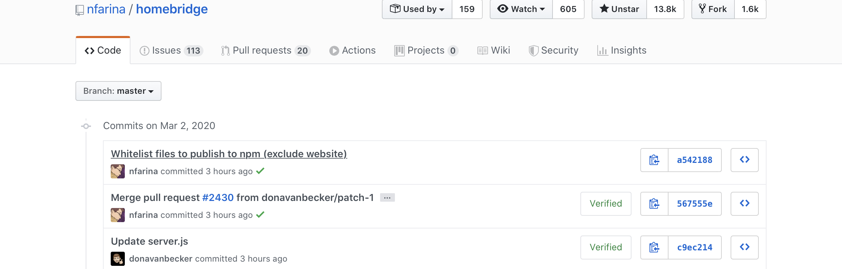
Task: Copy full SHA for commit c9ec214
Action: click(x=654, y=247)
